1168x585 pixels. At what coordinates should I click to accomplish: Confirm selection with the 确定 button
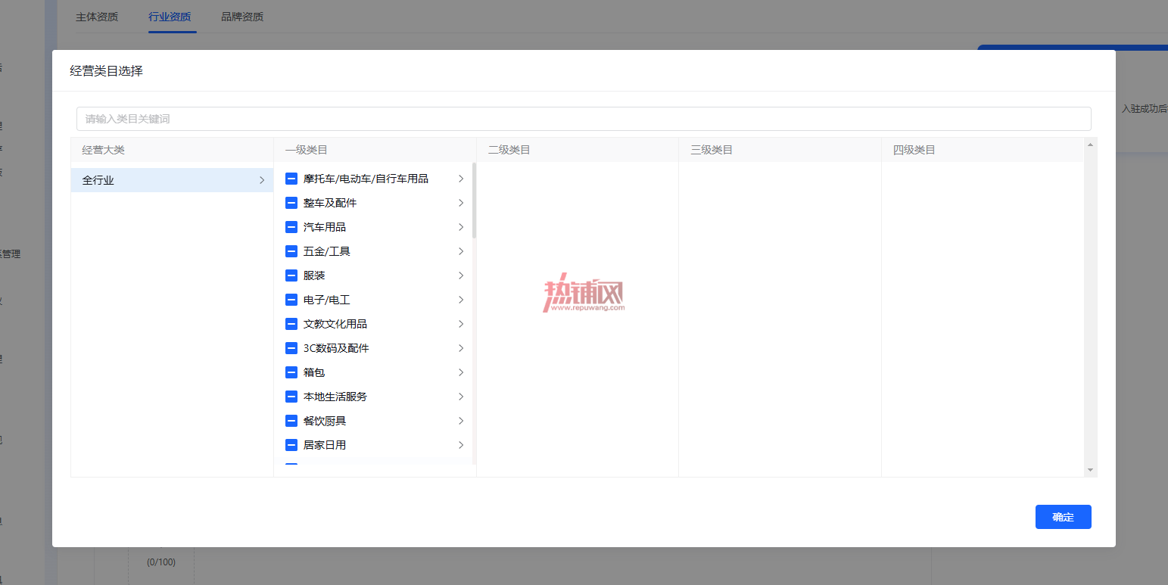click(x=1063, y=517)
